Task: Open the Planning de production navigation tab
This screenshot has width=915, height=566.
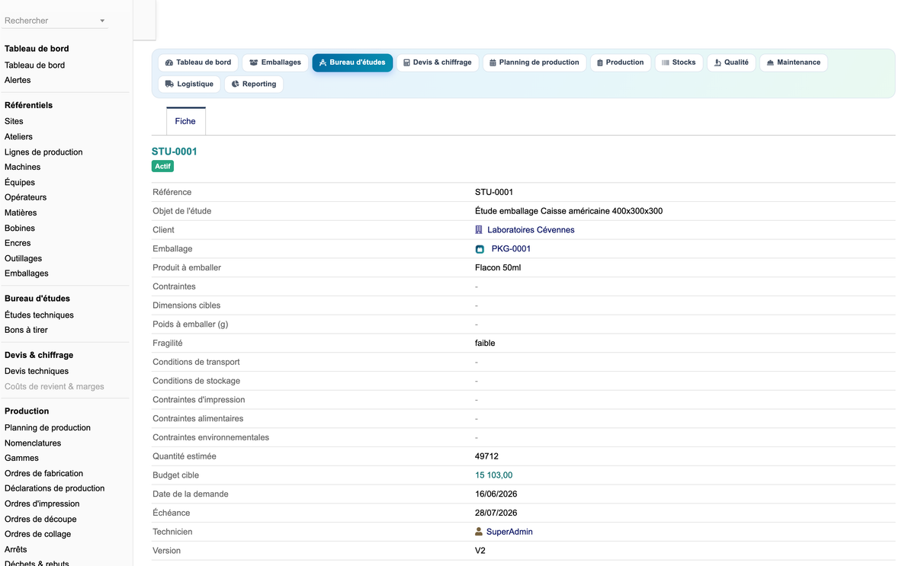Action: coord(535,62)
